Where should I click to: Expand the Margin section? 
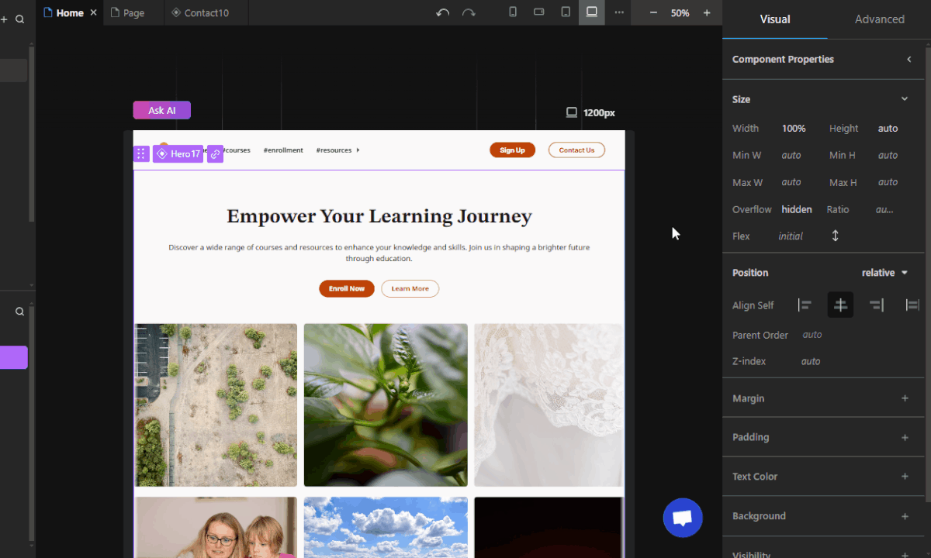[905, 398]
